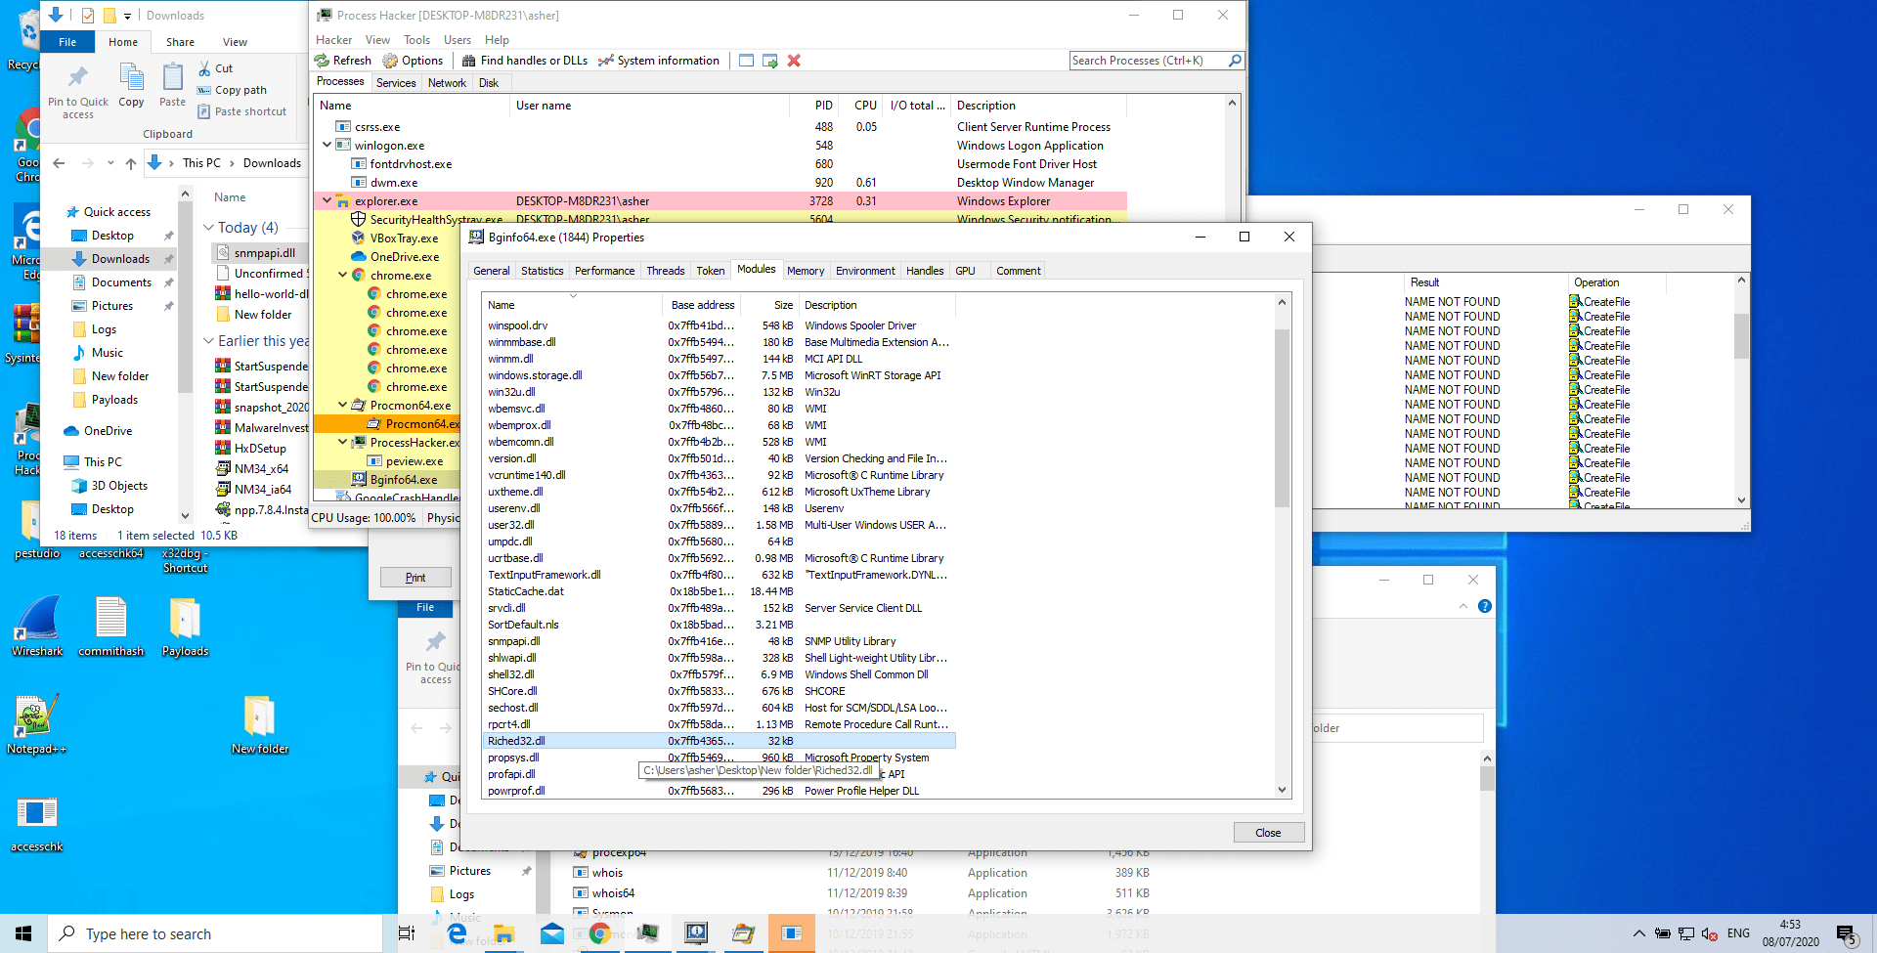Open the Token tab in Properties dialog
Image resolution: width=1877 pixels, height=953 pixels.
[711, 271]
